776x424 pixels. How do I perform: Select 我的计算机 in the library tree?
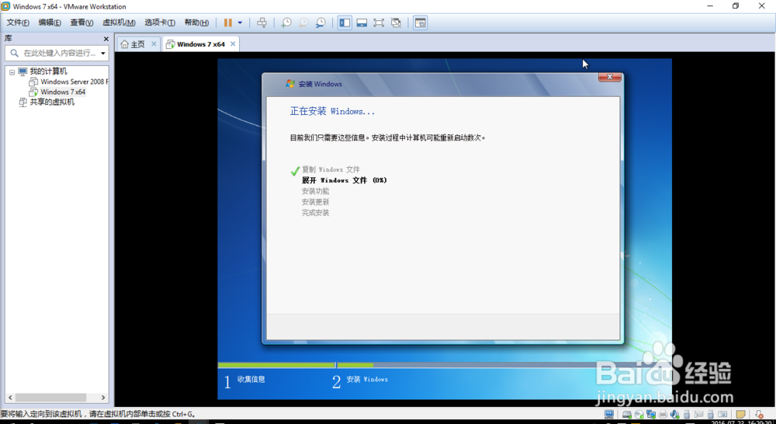(48, 71)
